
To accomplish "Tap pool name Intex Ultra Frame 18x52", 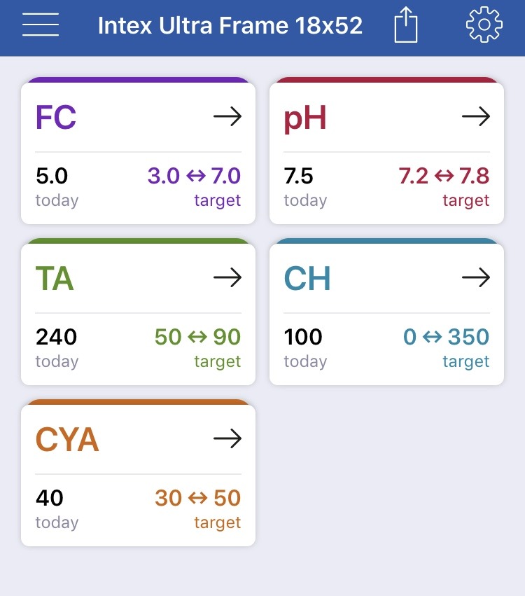I will [230, 25].
